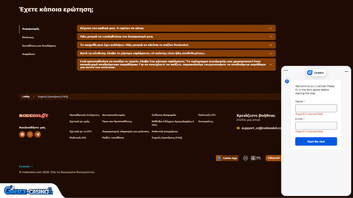The width and height of the screenshot is (353, 198).
Task: Go to Lobby in the breadcrumb
Action: [x=26, y=97]
